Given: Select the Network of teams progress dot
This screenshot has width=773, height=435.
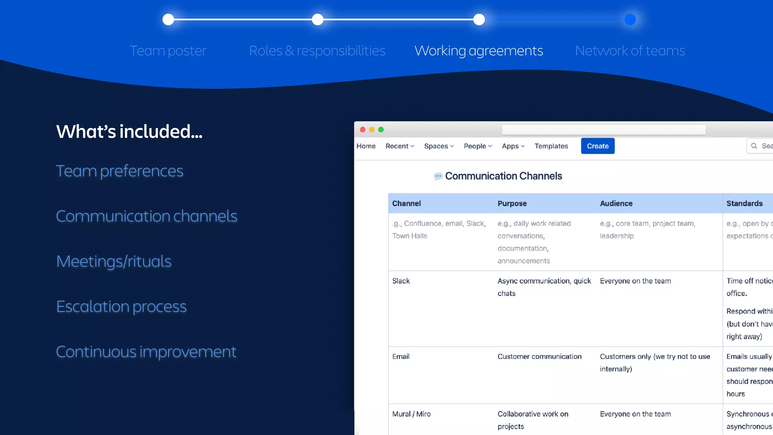Looking at the screenshot, I should point(630,20).
